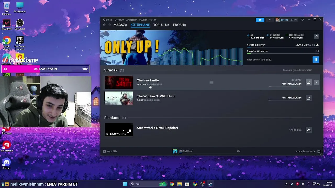Open OBS Studio from taskbar
Viewport: 335px width, 188px height.
pos(202,184)
